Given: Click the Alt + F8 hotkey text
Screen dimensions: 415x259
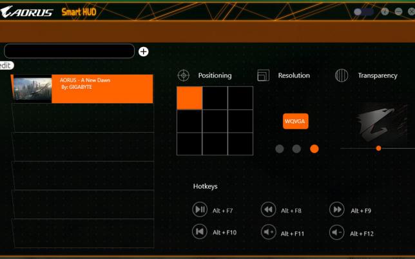Looking at the screenshot, I should point(291,211).
